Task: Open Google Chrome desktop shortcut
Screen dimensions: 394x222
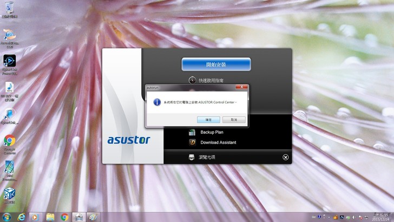Action: click(x=9, y=142)
